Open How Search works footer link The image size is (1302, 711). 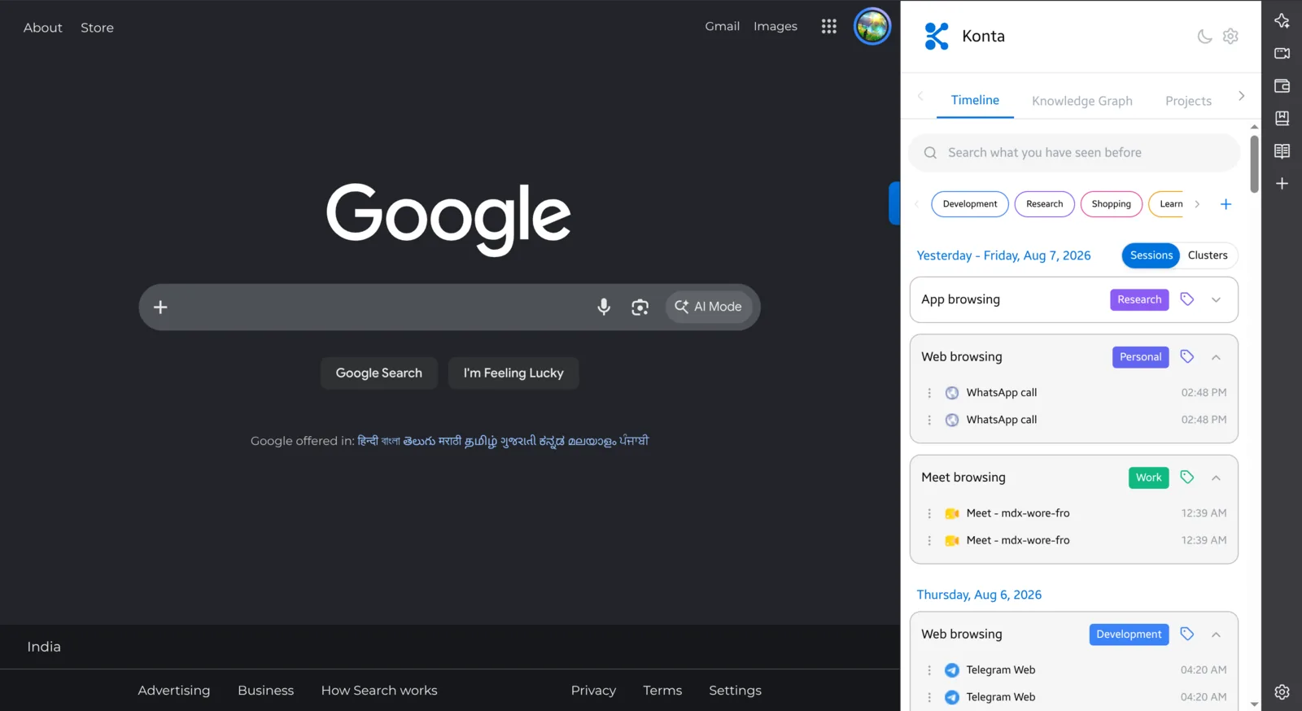pyautogui.click(x=379, y=690)
